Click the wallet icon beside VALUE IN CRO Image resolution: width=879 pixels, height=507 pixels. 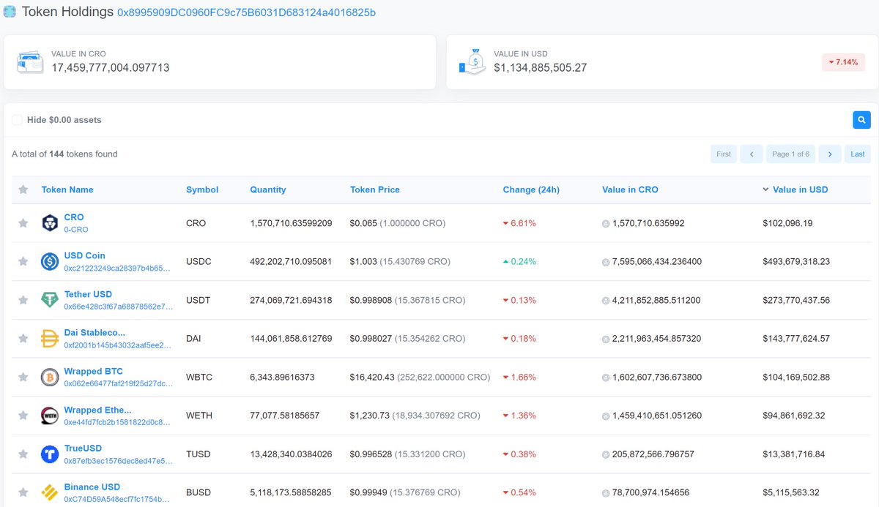tap(29, 61)
